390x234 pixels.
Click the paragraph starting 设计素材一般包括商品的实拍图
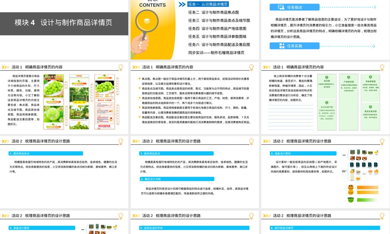coord(304,167)
